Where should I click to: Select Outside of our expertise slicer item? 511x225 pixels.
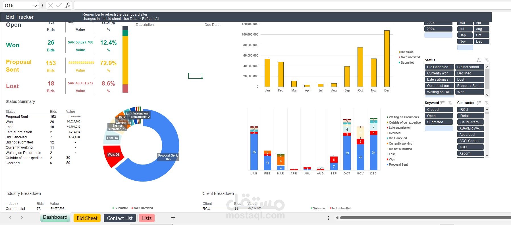tap(439, 86)
